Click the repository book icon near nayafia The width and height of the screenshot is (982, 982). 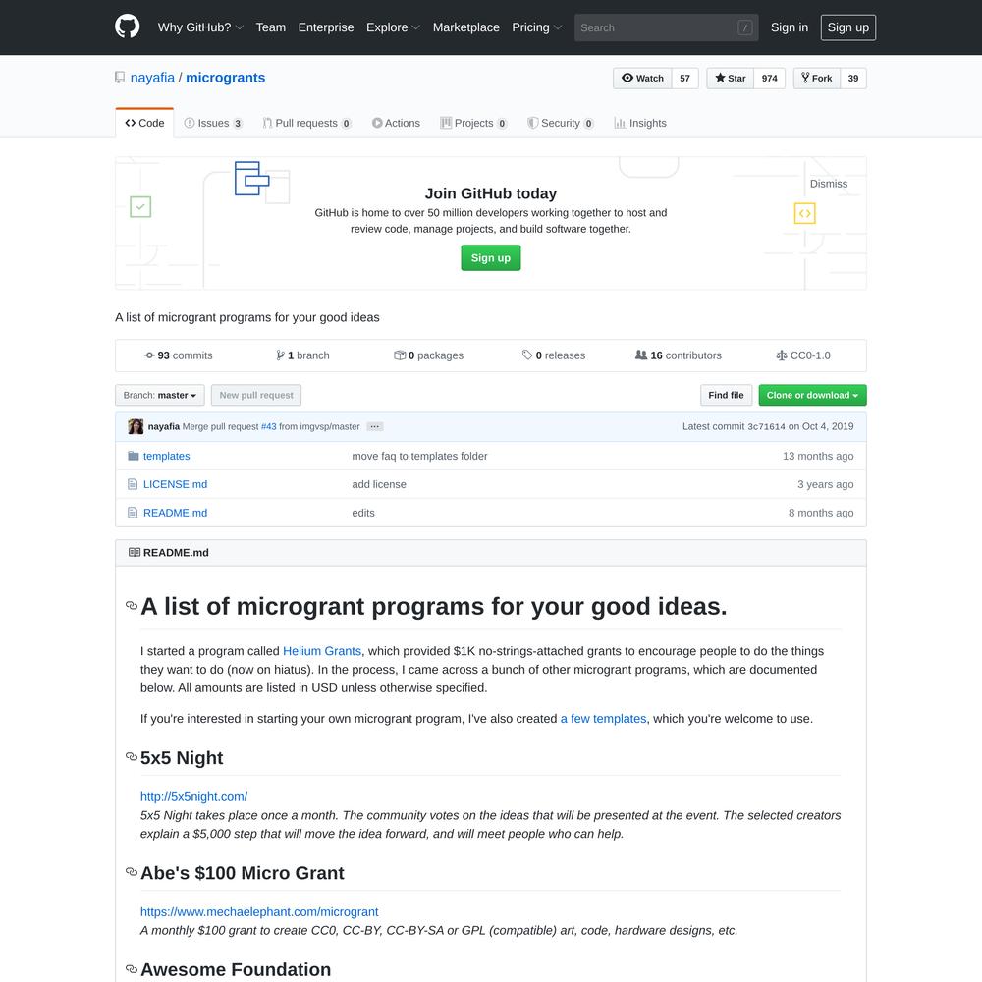(120, 78)
